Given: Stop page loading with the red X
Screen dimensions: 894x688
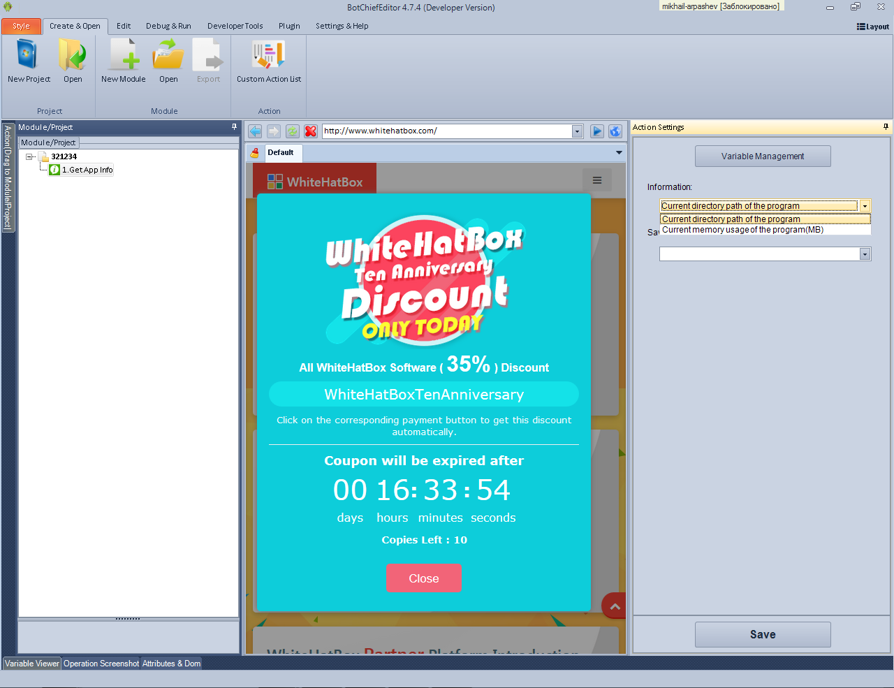Looking at the screenshot, I should tap(311, 131).
